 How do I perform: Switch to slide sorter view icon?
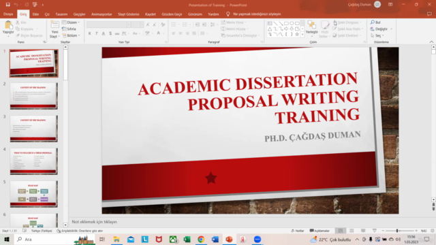point(352,231)
